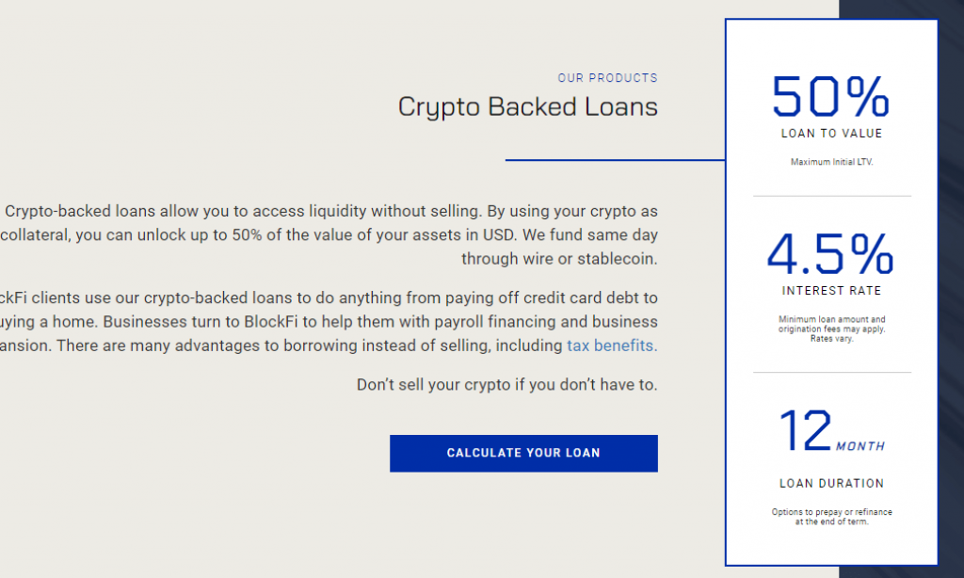Click the divider line above 12 month

click(832, 372)
